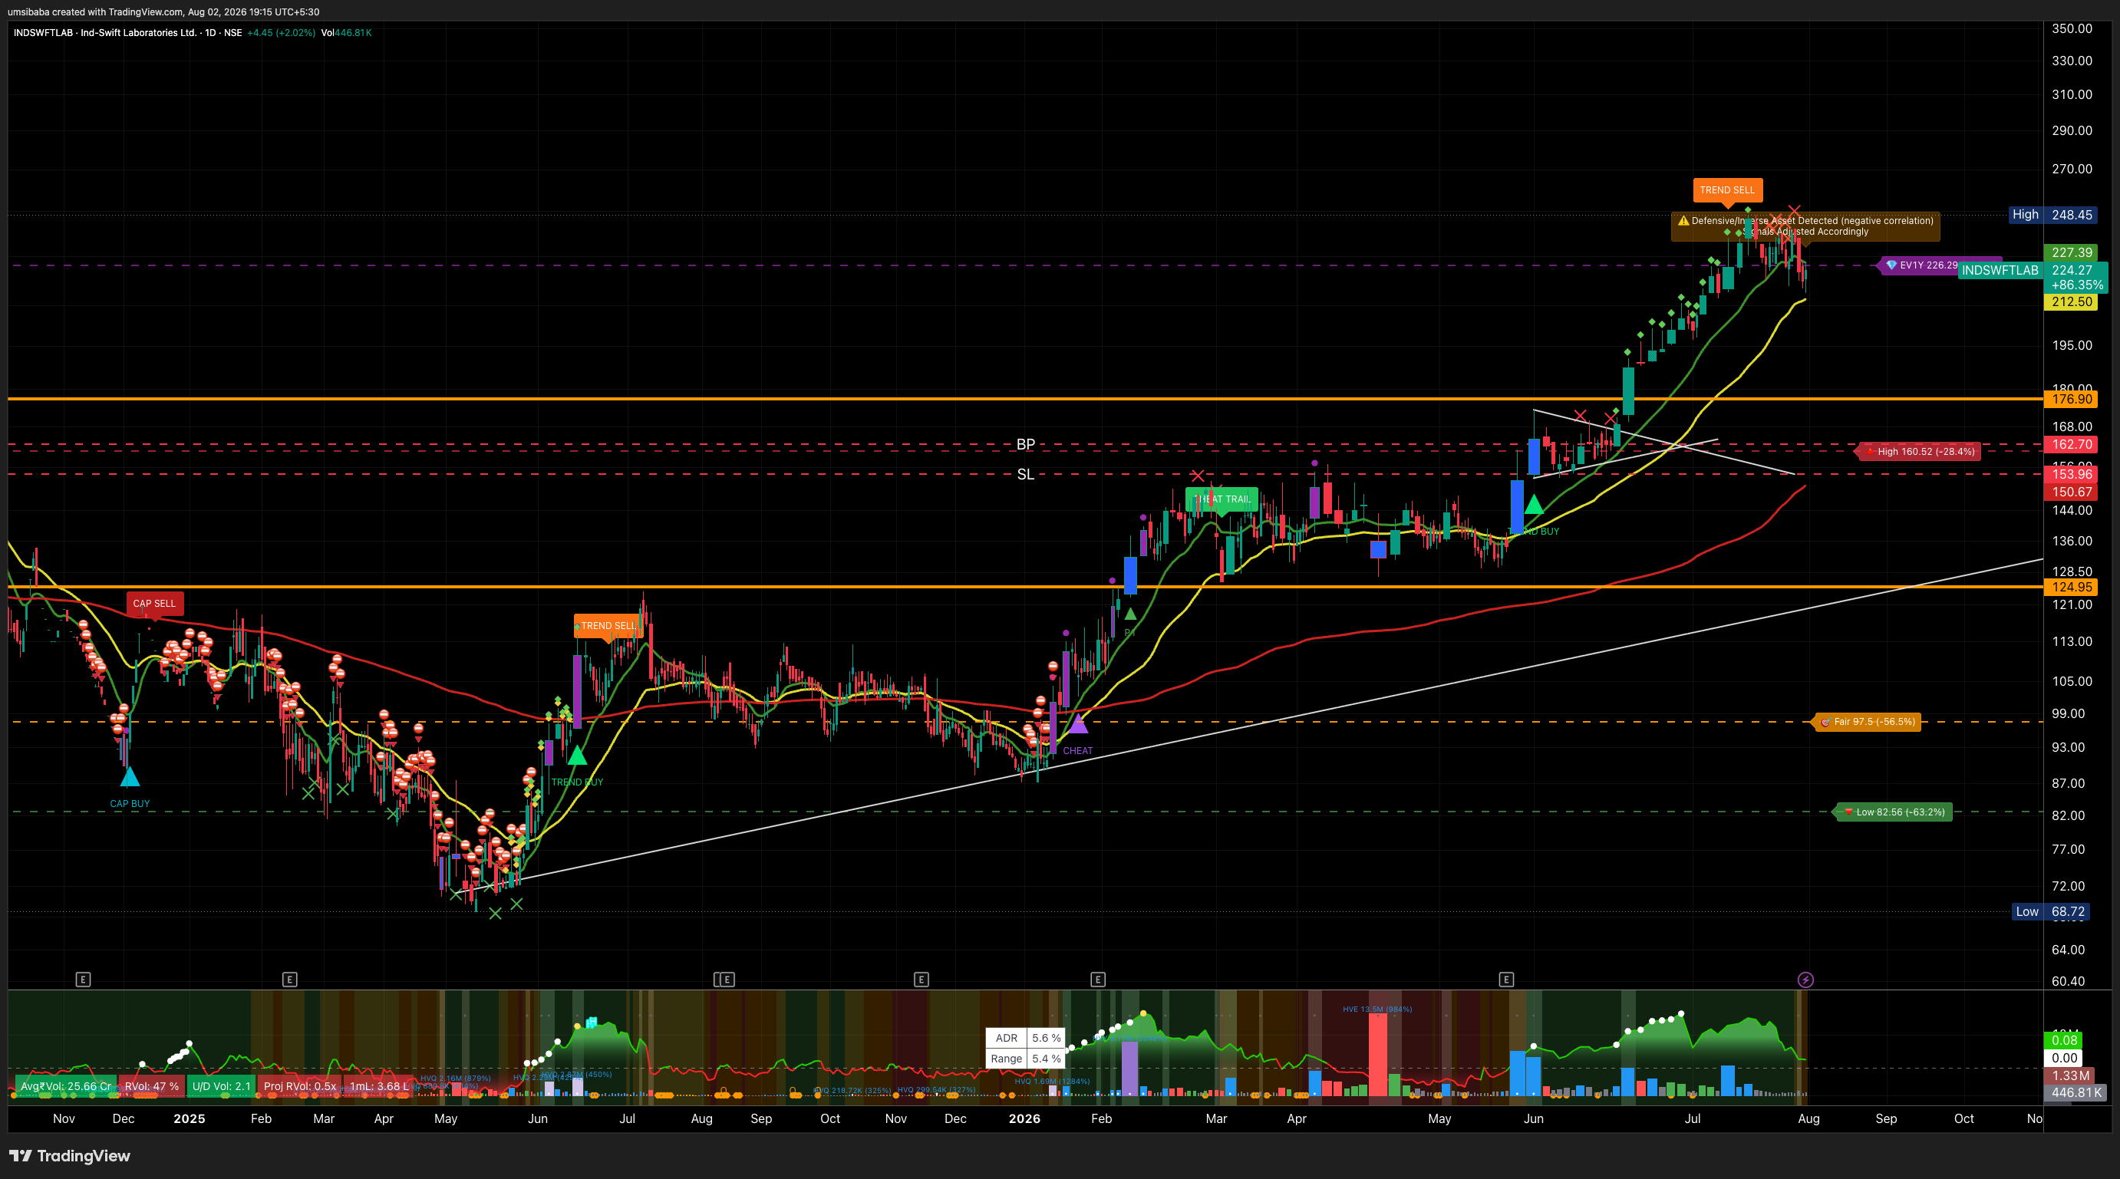Click the diamond icon on the EV1Y label
The image size is (2120, 1179).
(x=1891, y=265)
